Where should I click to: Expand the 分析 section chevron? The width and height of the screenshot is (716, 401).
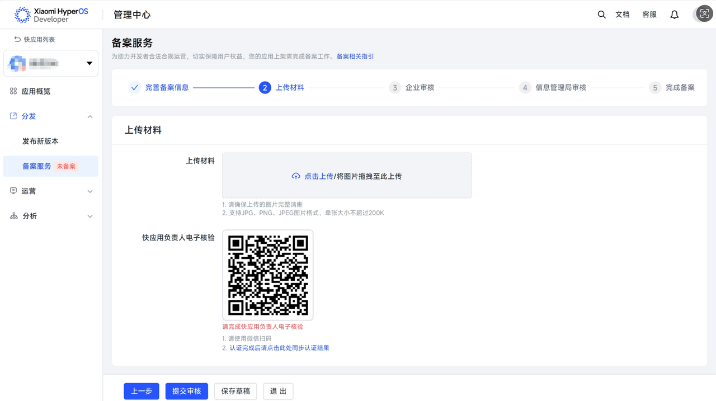tap(90, 216)
